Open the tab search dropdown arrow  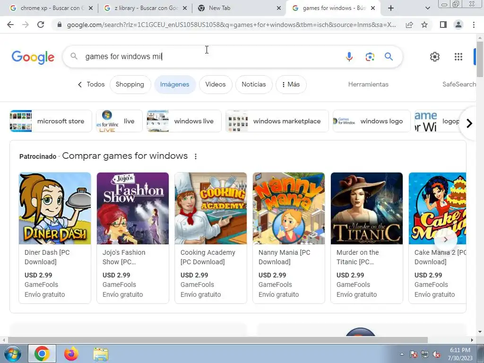(x=427, y=9)
